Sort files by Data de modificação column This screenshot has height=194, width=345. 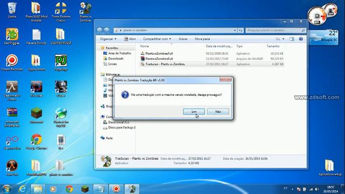(219, 46)
